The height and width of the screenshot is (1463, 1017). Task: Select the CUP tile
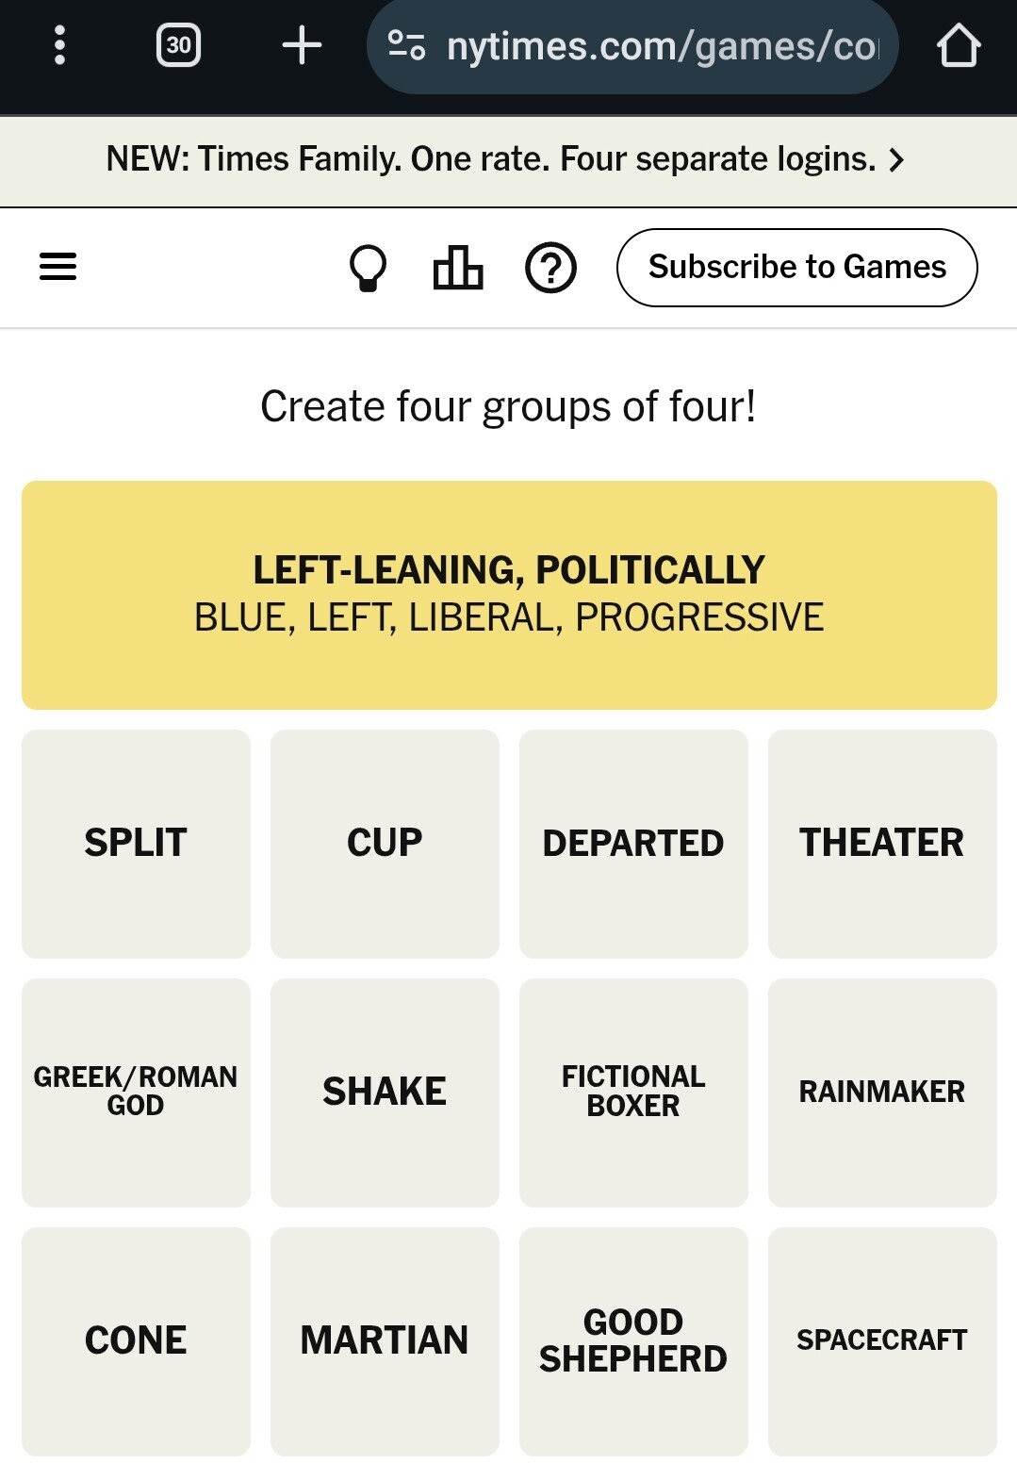(385, 844)
